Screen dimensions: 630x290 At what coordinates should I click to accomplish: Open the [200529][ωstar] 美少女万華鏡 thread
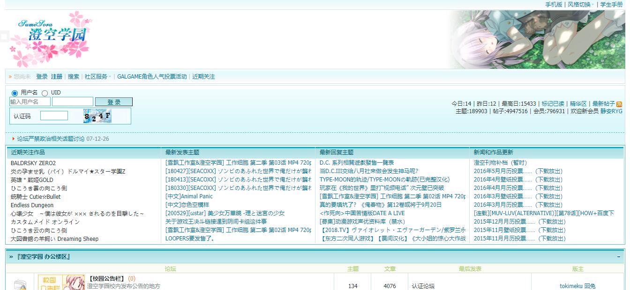[225, 213]
